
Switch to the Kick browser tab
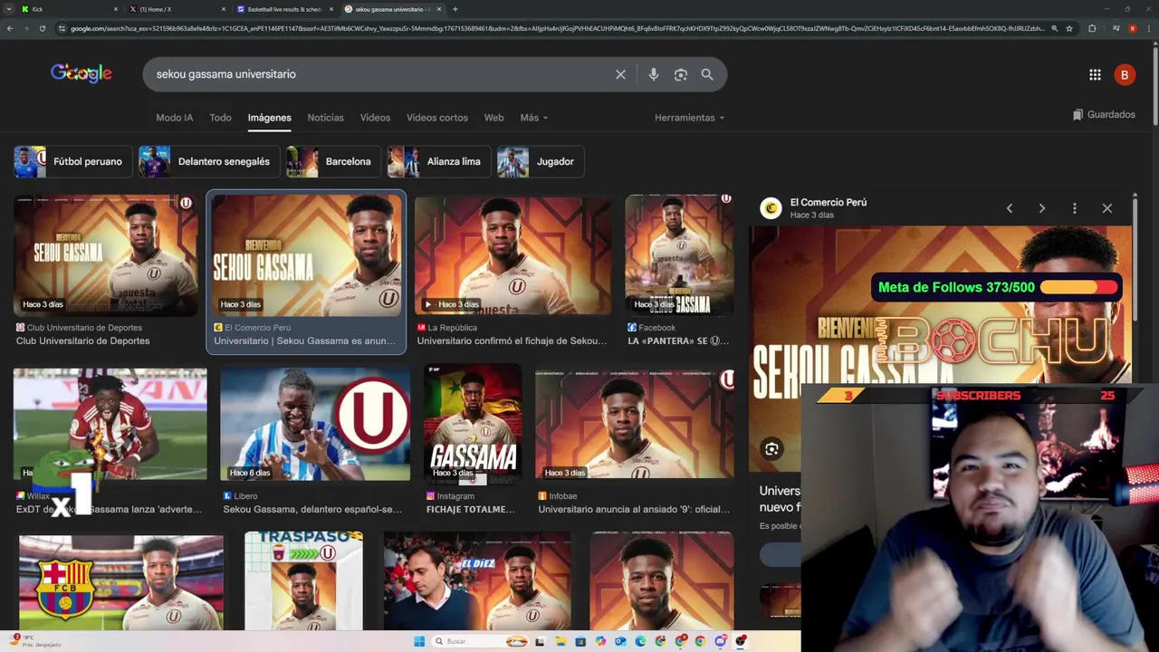point(69,9)
